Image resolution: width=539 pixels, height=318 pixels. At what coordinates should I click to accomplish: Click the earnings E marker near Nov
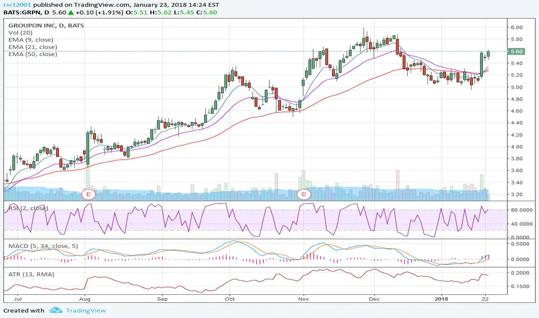(x=304, y=194)
